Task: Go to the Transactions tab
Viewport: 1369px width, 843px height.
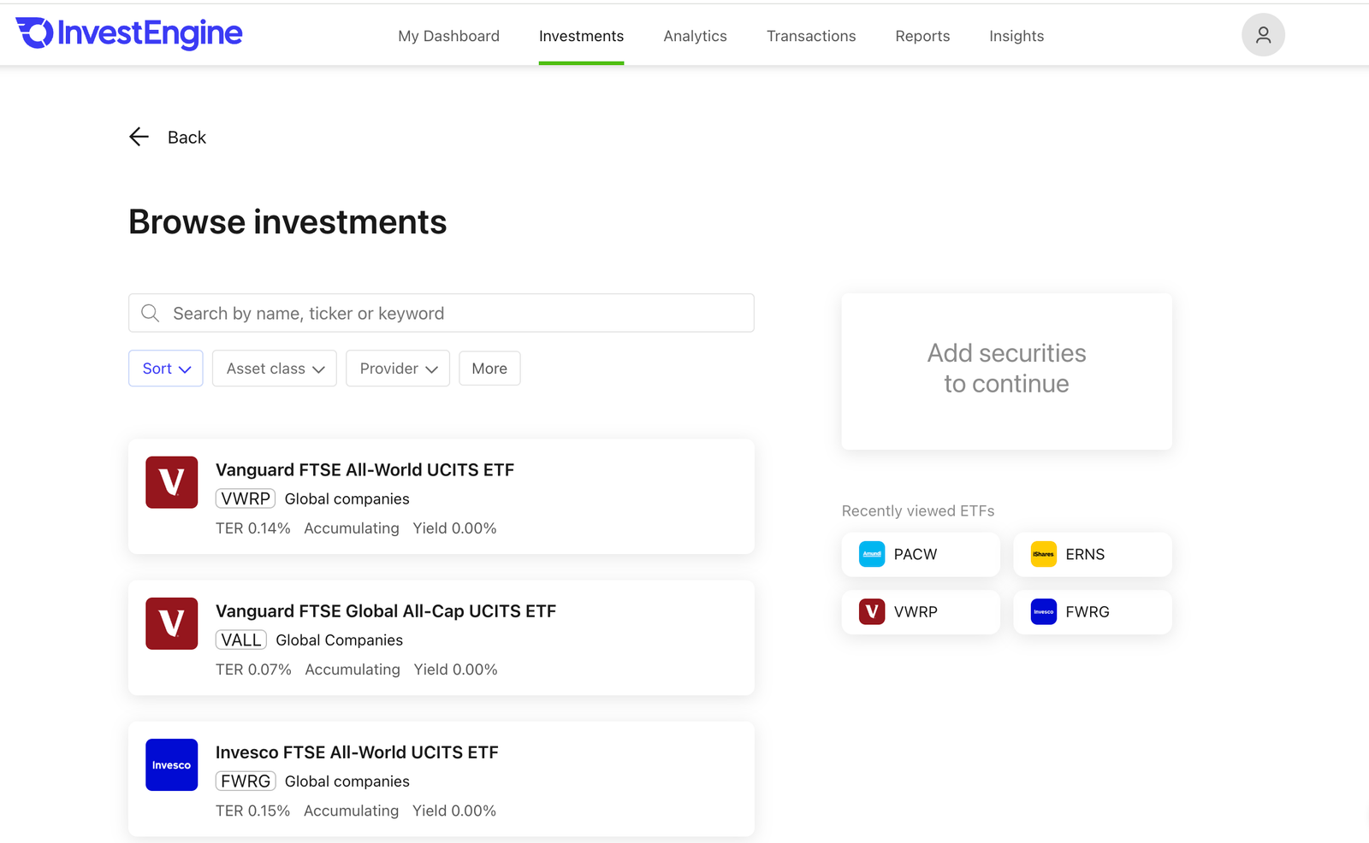Action: 811,36
